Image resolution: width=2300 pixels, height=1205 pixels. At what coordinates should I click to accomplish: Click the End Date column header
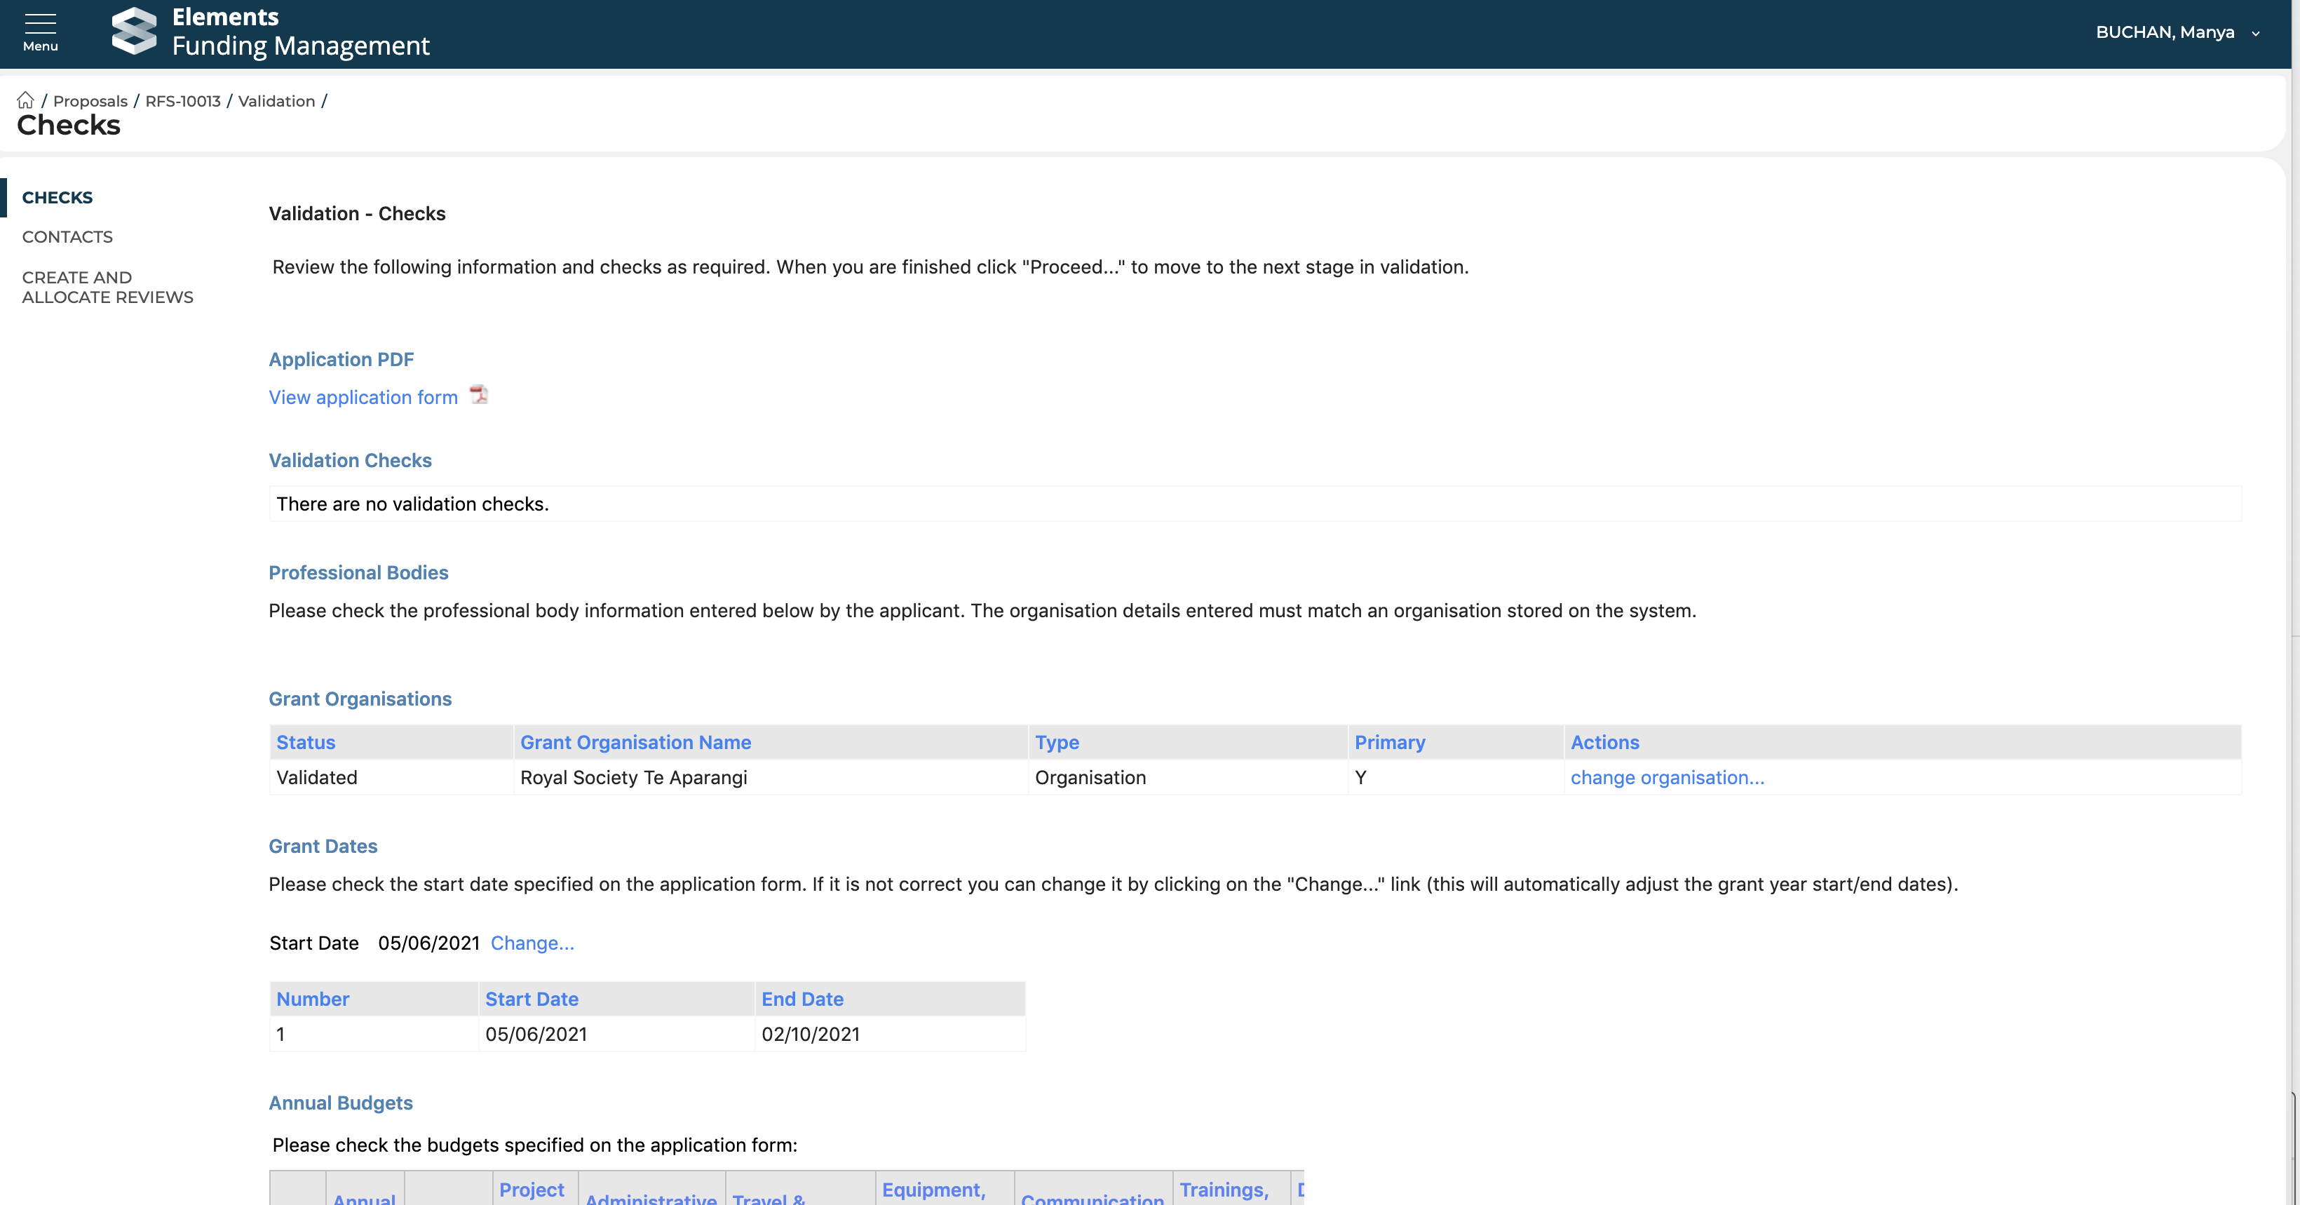click(x=801, y=999)
